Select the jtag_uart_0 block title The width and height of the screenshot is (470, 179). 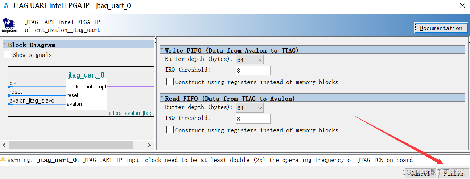86,75
